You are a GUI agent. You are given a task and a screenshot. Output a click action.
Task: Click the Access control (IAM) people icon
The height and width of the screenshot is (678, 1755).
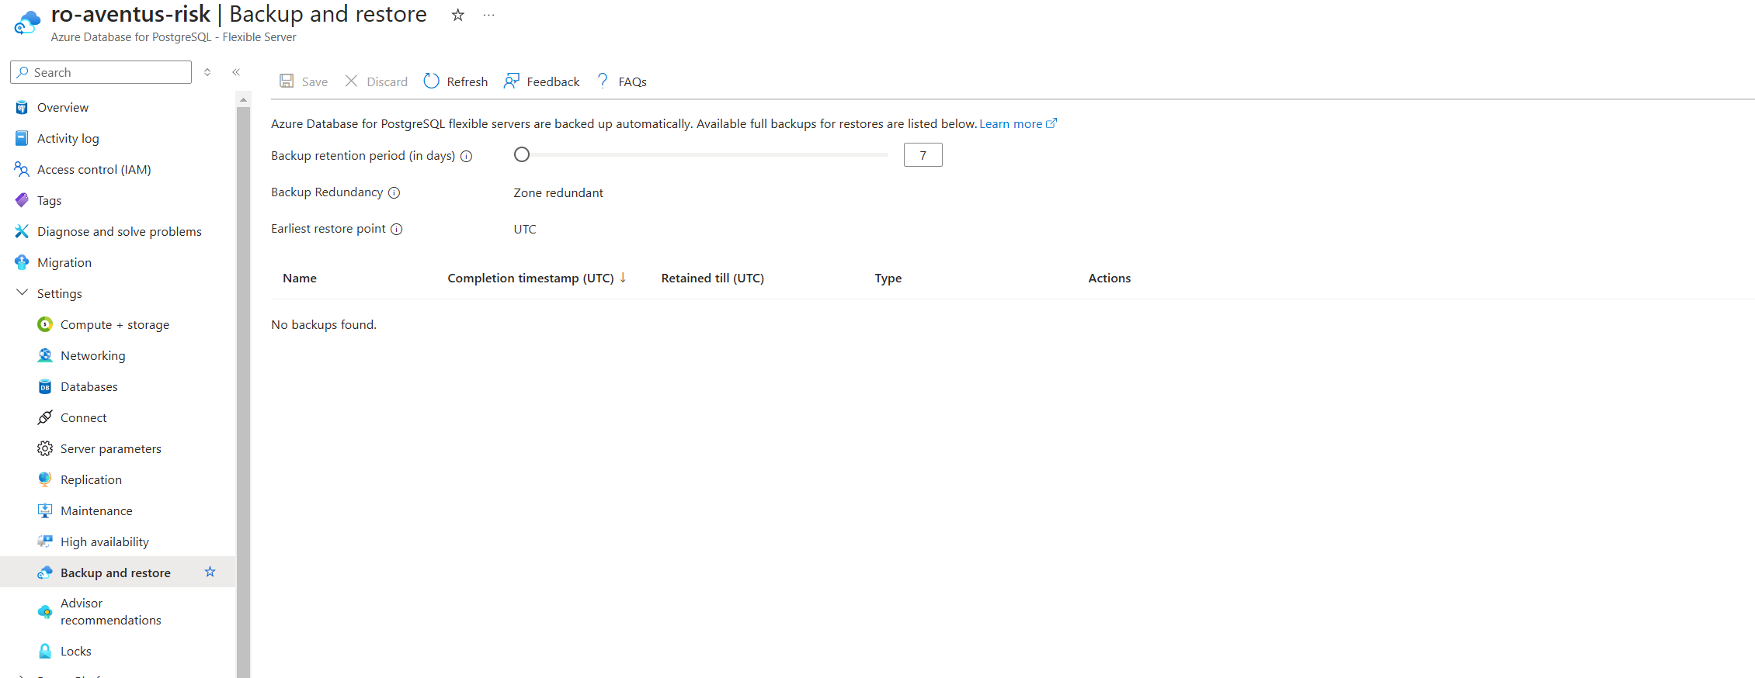pos(22,169)
